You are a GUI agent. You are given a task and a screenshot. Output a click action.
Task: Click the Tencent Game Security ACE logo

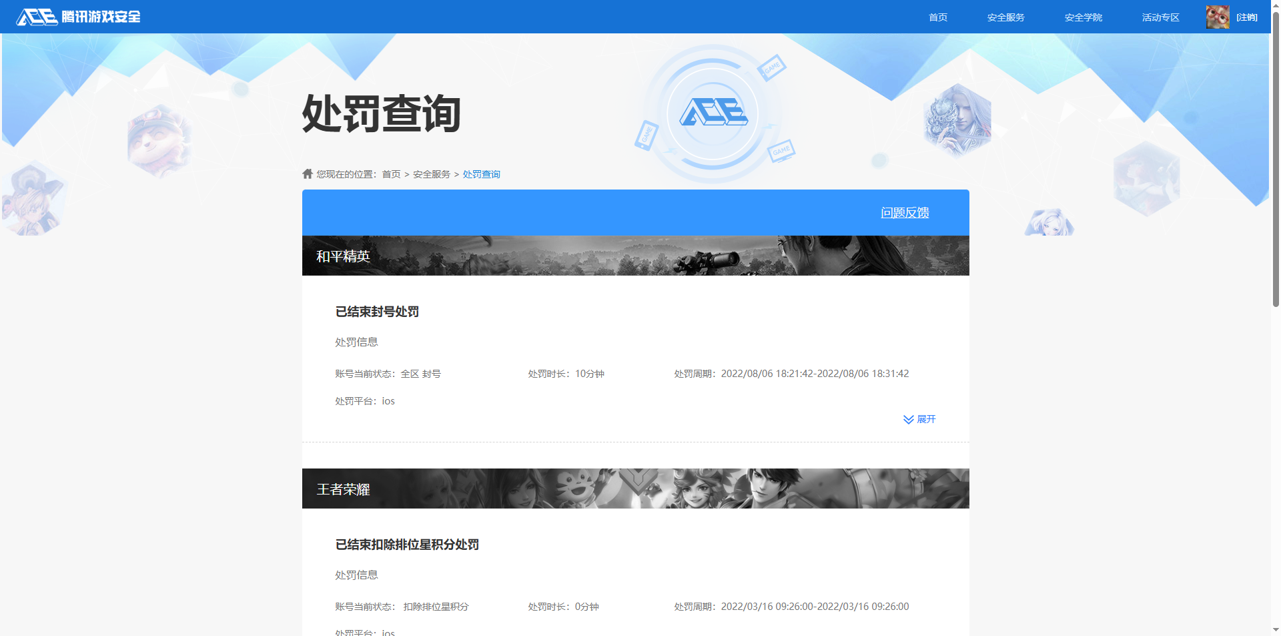click(x=78, y=17)
